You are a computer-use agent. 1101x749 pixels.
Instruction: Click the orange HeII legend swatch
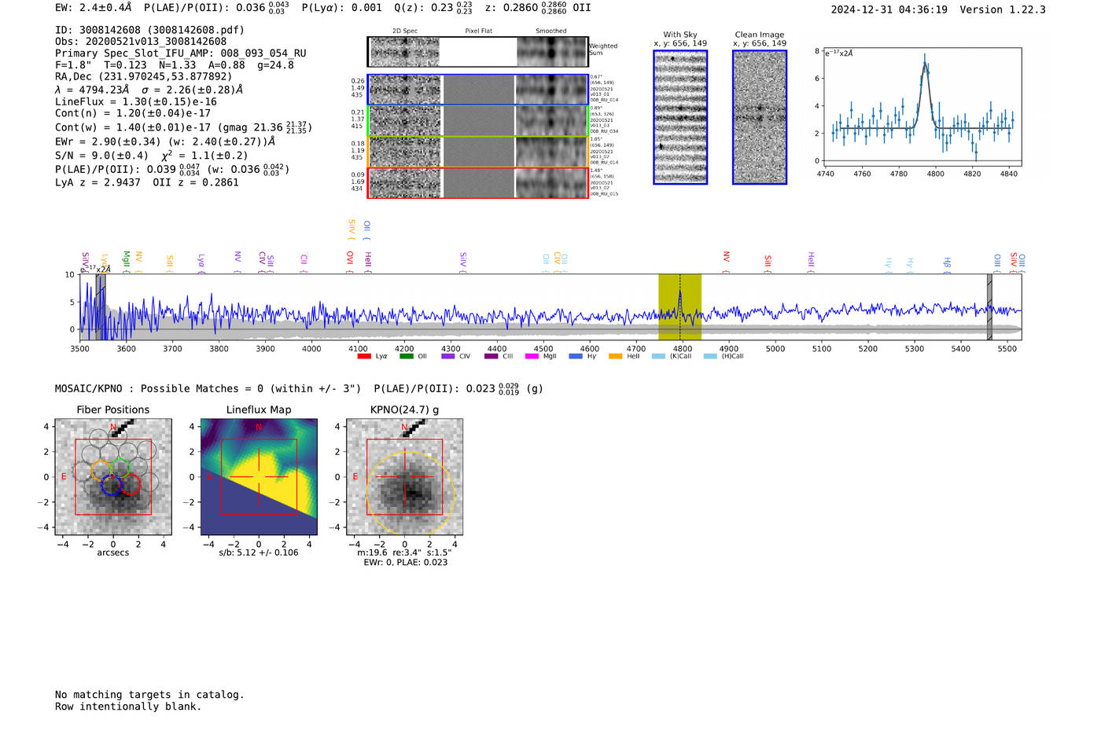click(x=615, y=357)
